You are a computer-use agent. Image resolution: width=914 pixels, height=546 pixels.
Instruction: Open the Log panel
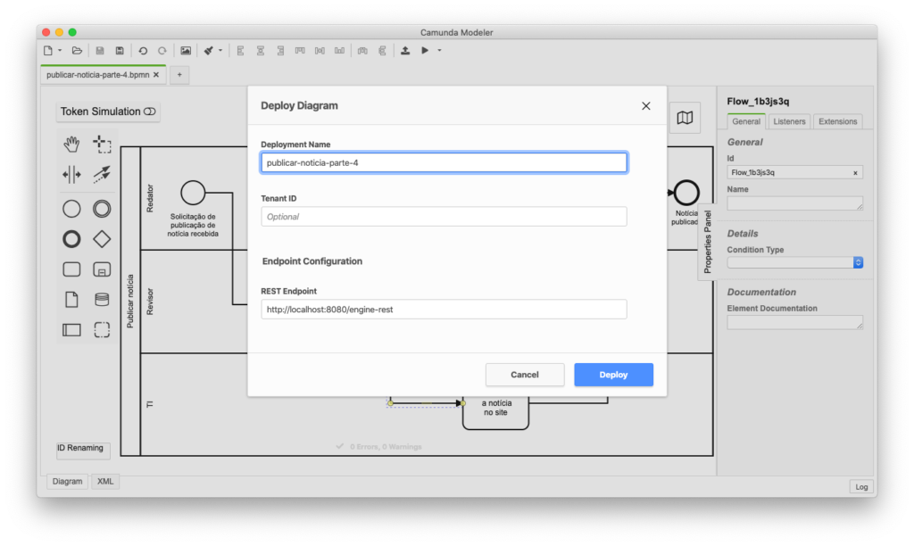coord(861,486)
